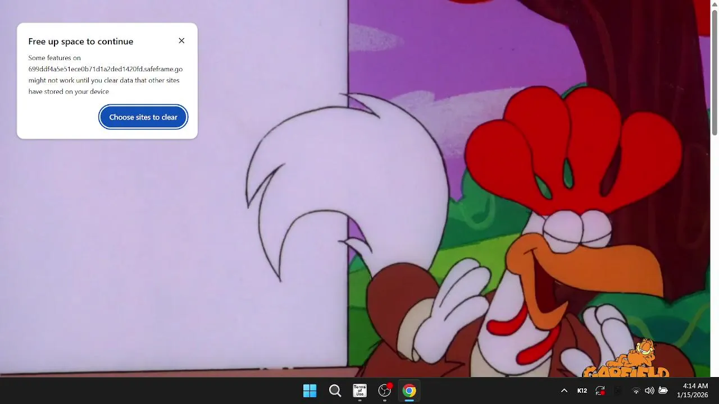
Task: Open the Terms of Use taskbar app
Action: click(359, 391)
